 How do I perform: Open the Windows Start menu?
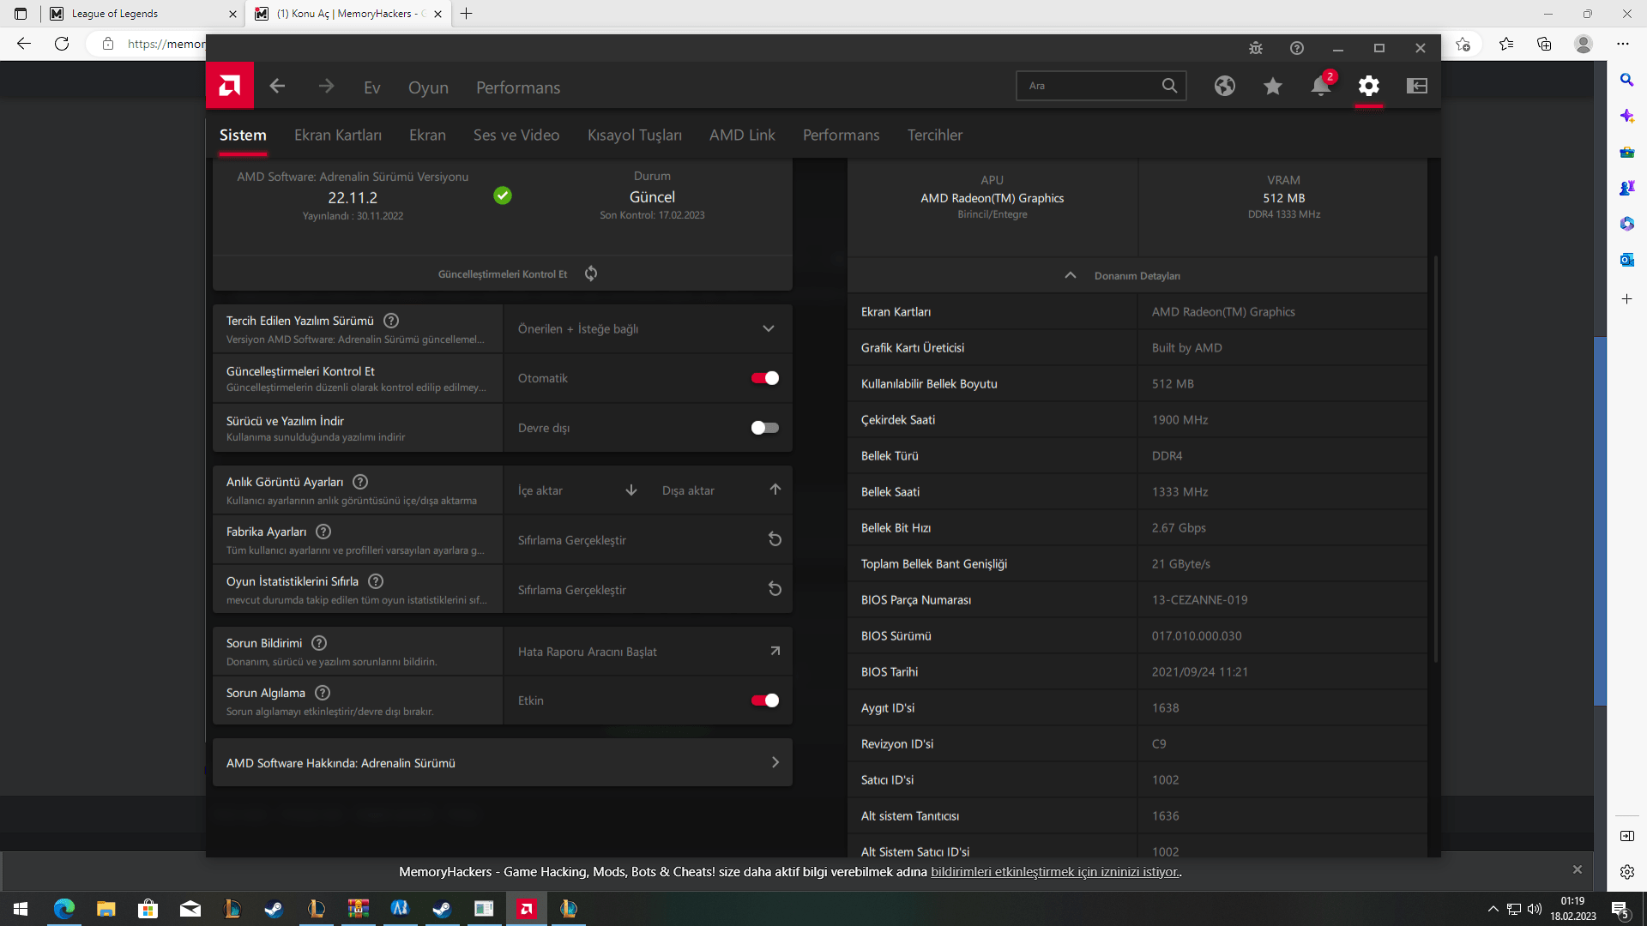coord(21,909)
